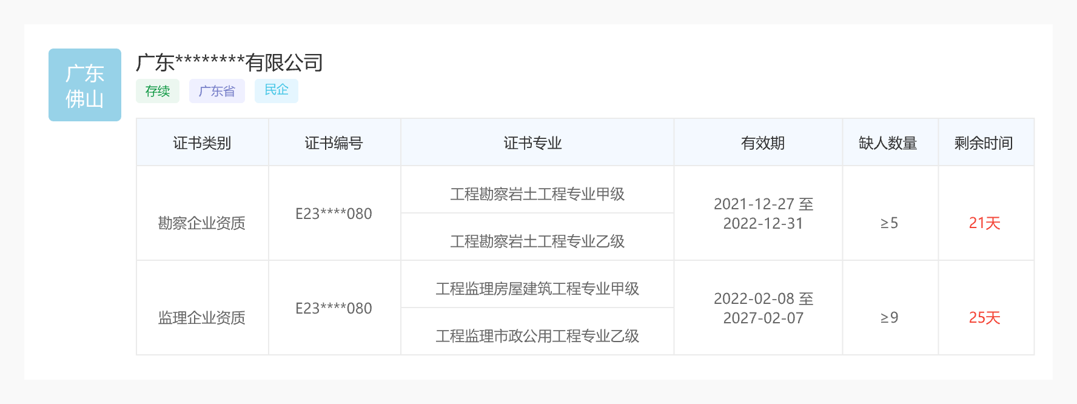
Task: Click the red 25天 remaining time
Action: (984, 318)
